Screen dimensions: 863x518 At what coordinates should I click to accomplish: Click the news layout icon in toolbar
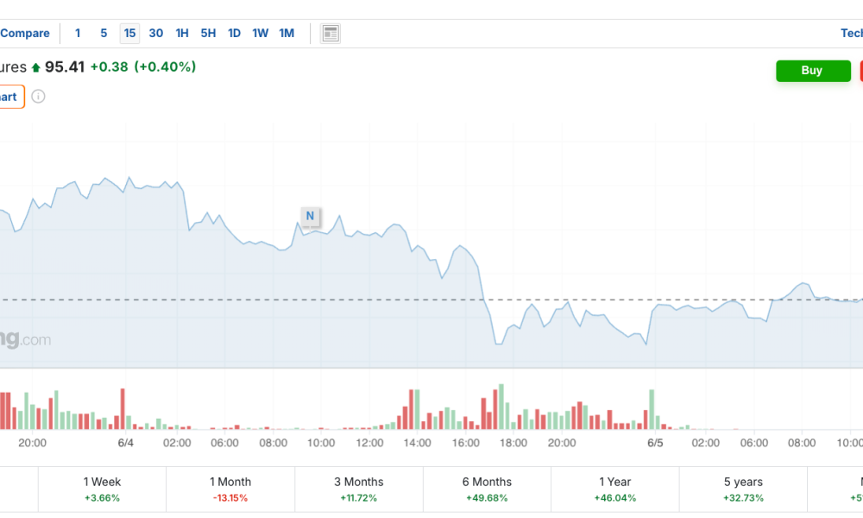pyautogui.click(x=331, y=33)
